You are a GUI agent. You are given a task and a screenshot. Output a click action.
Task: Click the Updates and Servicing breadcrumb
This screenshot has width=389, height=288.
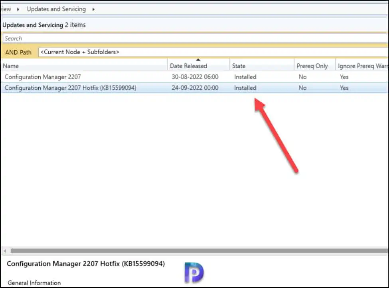(56, 9)
